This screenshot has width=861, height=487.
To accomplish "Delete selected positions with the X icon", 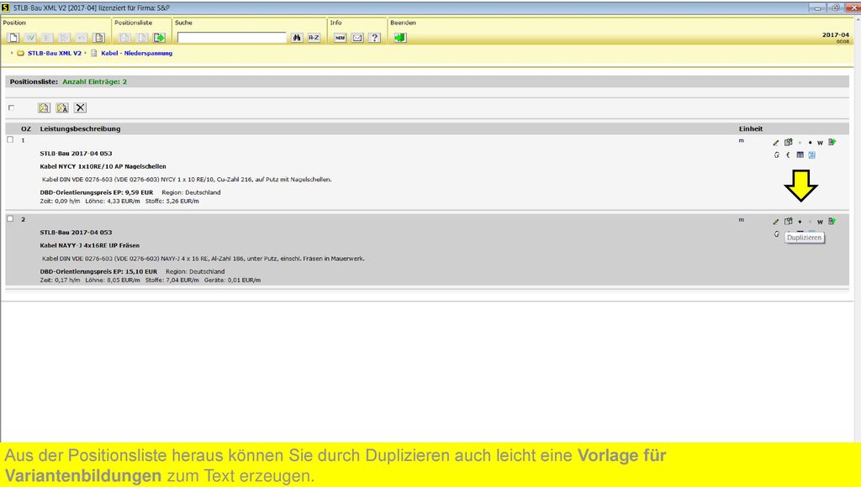I will pos(80,108).
